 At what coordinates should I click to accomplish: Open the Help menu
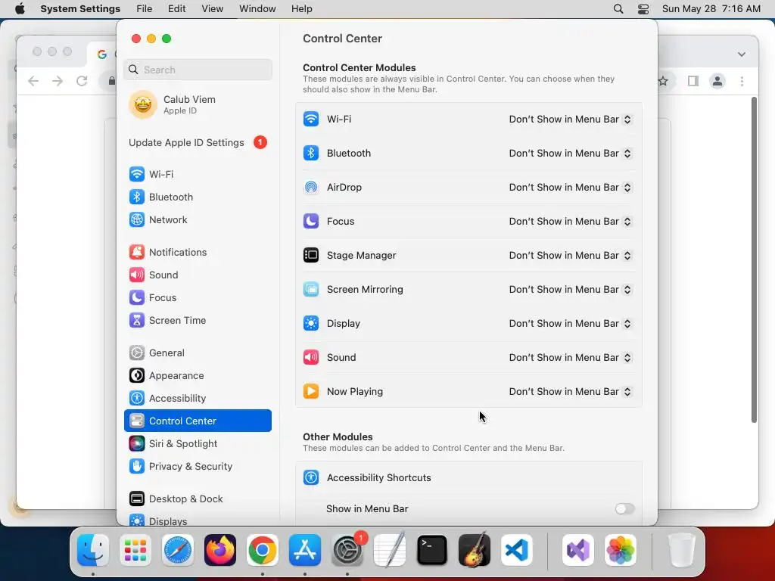click(301, 9)
